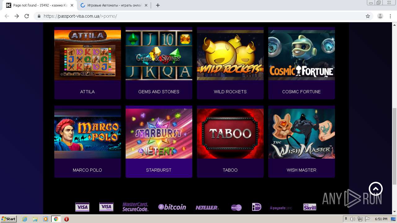The height and width of the screenshot is (223, 397).
Task: Click the Neteller payment logo
Action: (x=207, y=208)
